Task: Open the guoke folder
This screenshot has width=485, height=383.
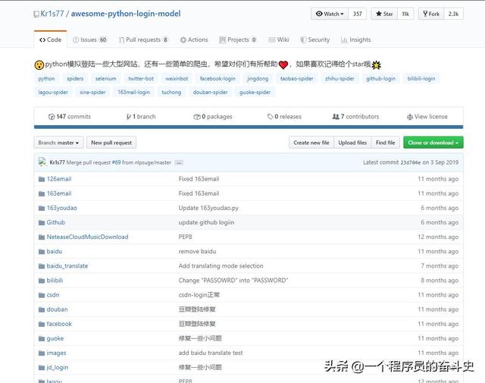Action: (x=55, y=338)
